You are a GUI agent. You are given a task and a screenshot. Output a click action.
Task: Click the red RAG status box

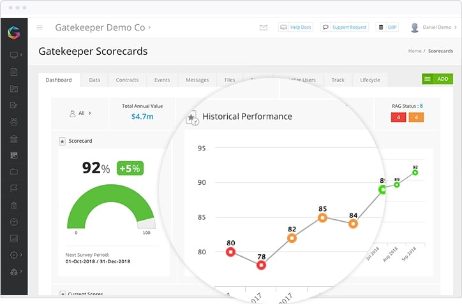tap(398, 117)
